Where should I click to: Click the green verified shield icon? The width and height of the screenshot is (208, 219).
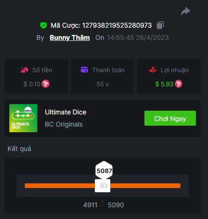click(43, 25)
